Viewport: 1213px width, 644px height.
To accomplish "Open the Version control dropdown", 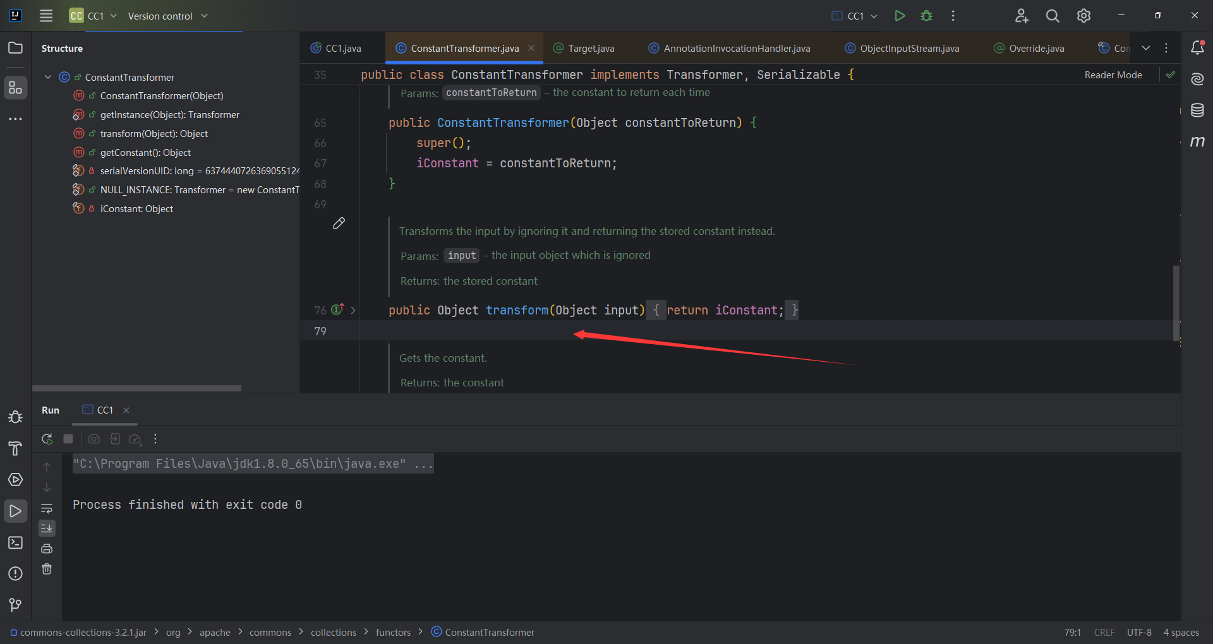I will (167, 16).
